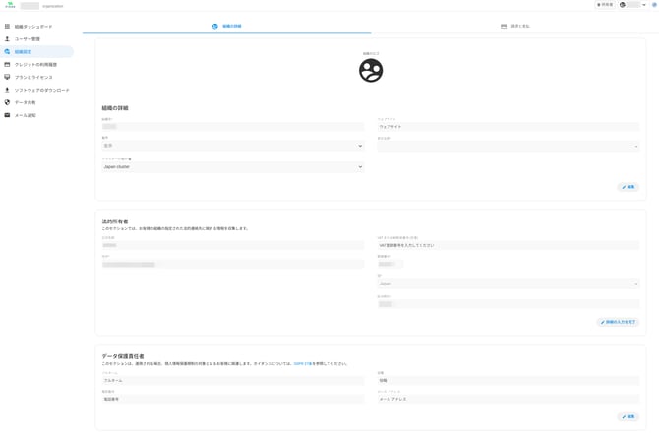Click the 詳細の入力を完了 button
The height and width of the screenshot is (443, 659).
[x=619, y=322]
